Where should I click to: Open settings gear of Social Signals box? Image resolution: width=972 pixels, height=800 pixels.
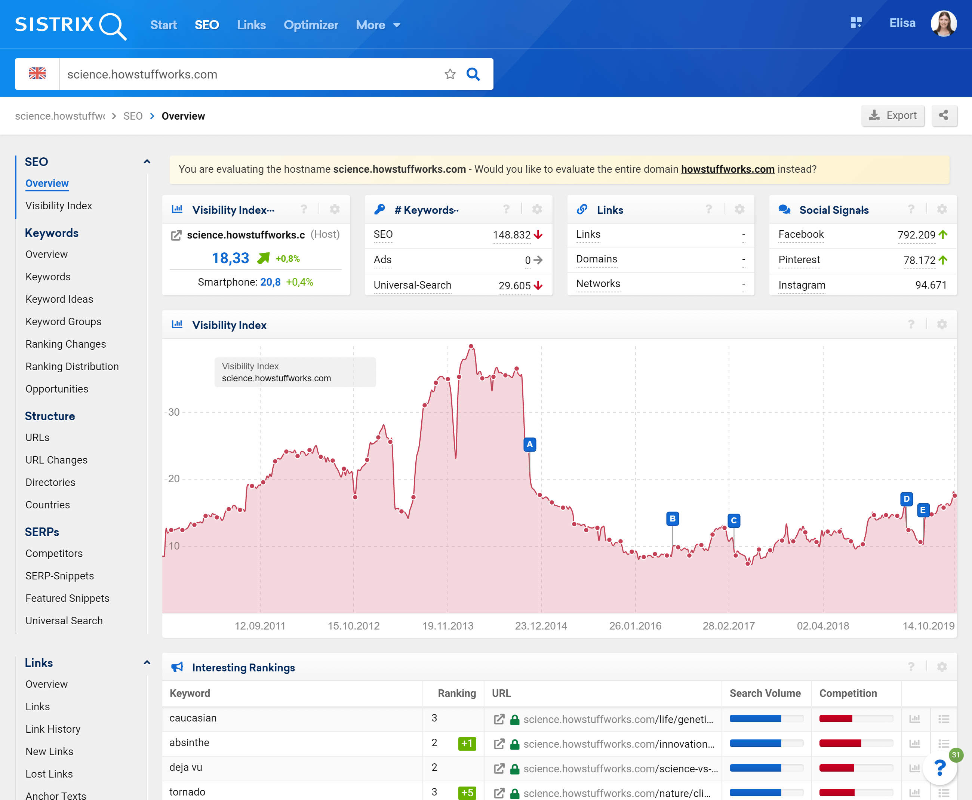[x=942, y=210]
